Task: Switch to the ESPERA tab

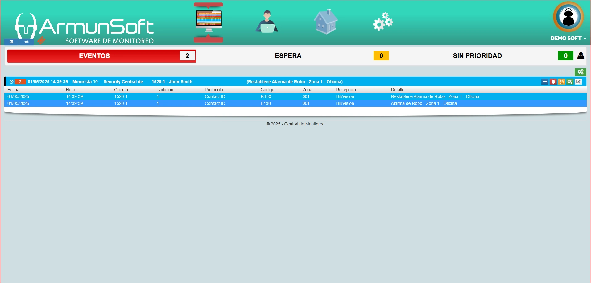Action: coord(288,56)
